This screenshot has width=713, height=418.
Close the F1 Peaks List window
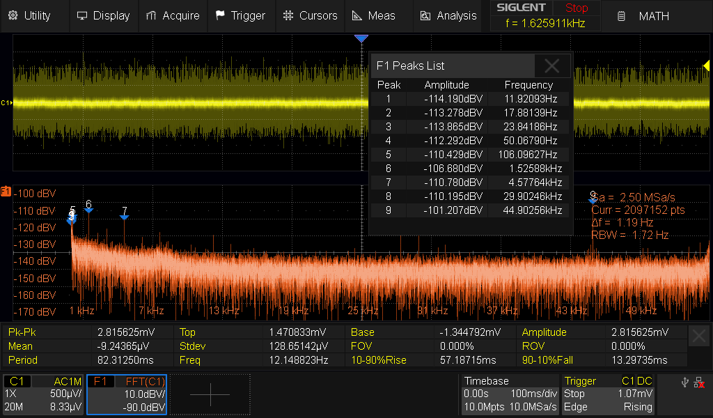click(x=552, y=66)
